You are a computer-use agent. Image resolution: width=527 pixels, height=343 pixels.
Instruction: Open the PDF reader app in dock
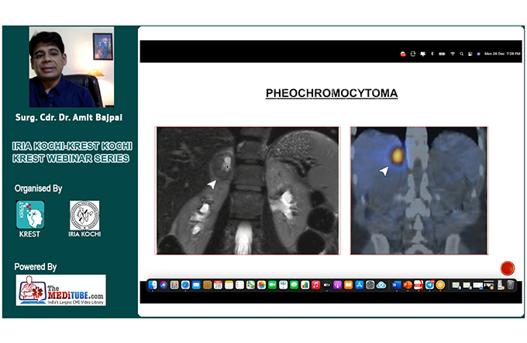418,285
